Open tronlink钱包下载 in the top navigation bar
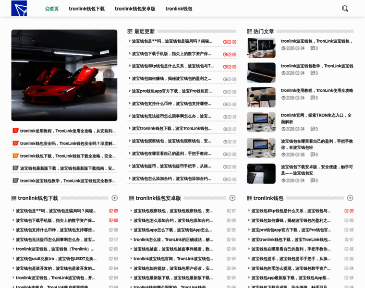The width and height of the screenshot is (365, 288). [86, 9]
